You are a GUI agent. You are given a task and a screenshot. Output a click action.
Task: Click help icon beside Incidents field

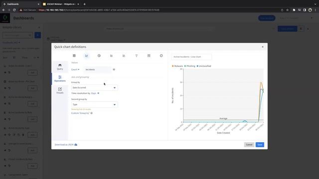click(114, 70)
